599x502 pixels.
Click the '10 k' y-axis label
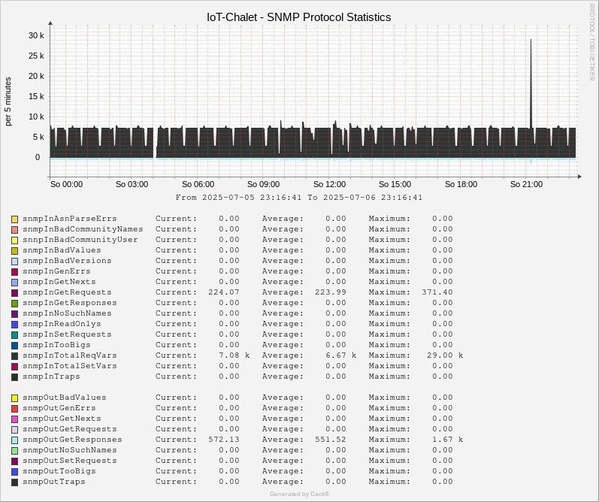(36, 116)
